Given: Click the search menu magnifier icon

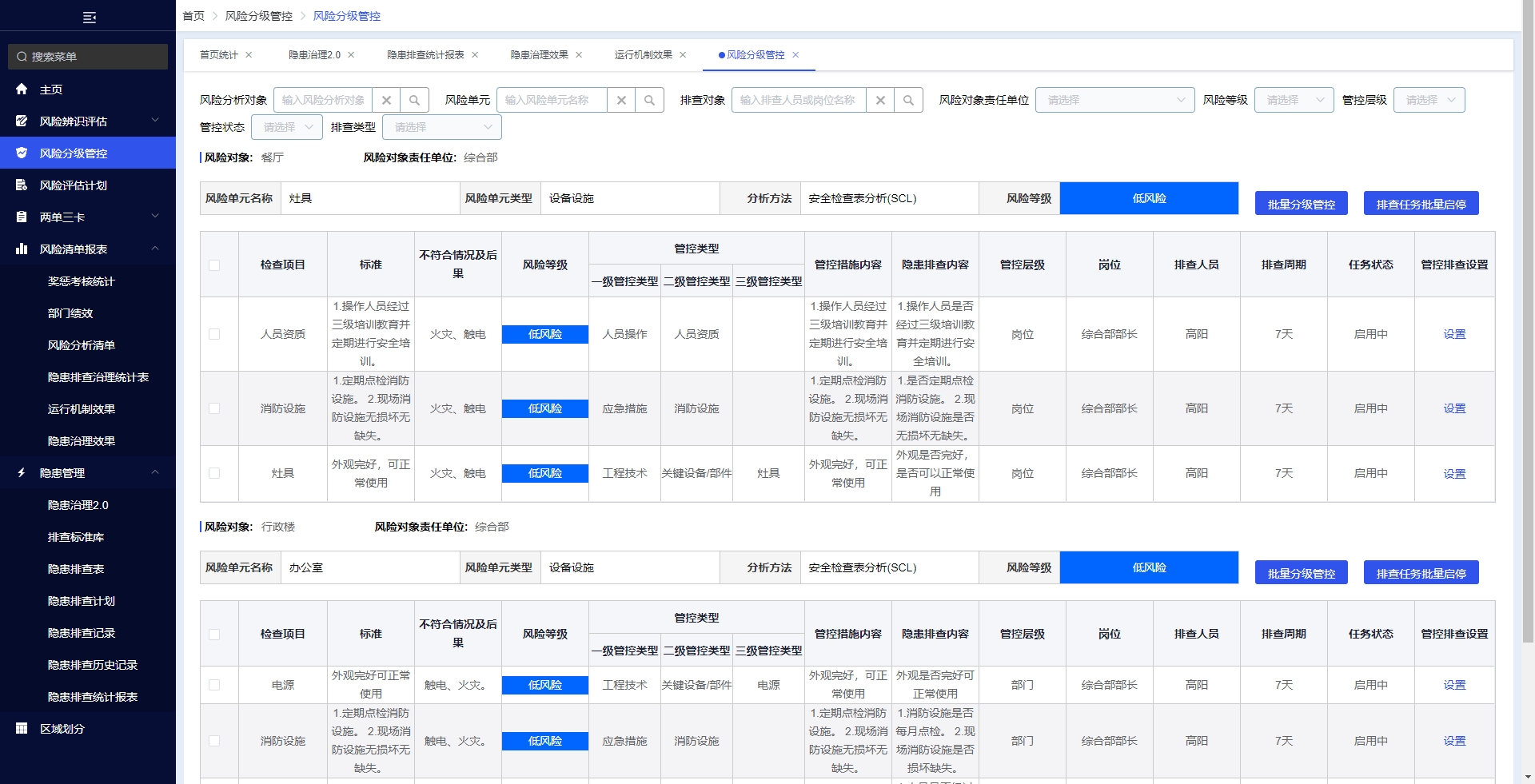Looking at the screenshot, I should click(x=22, y=57).
